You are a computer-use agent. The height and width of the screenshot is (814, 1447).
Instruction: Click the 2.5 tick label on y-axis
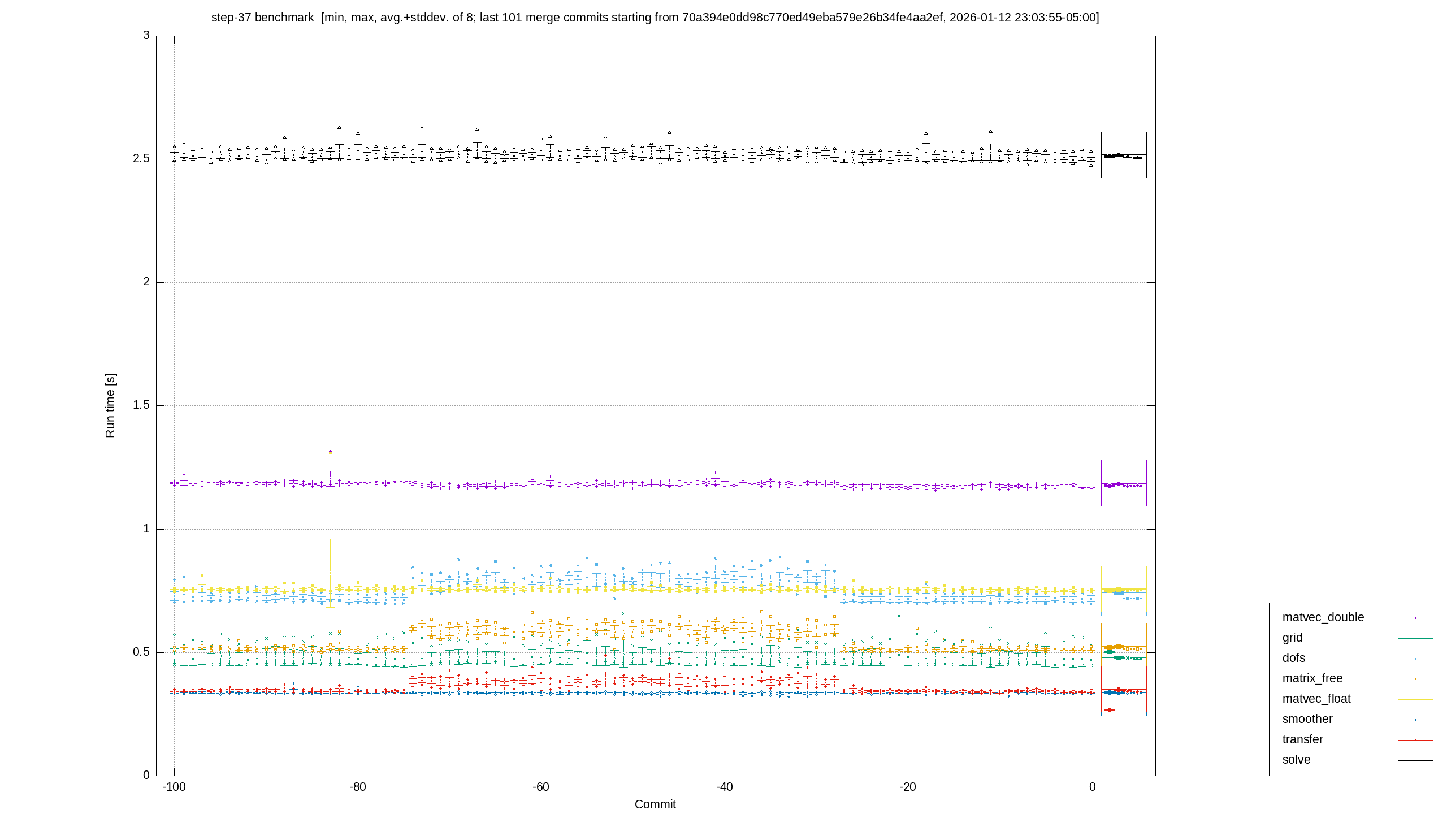(x=141, y=159)
